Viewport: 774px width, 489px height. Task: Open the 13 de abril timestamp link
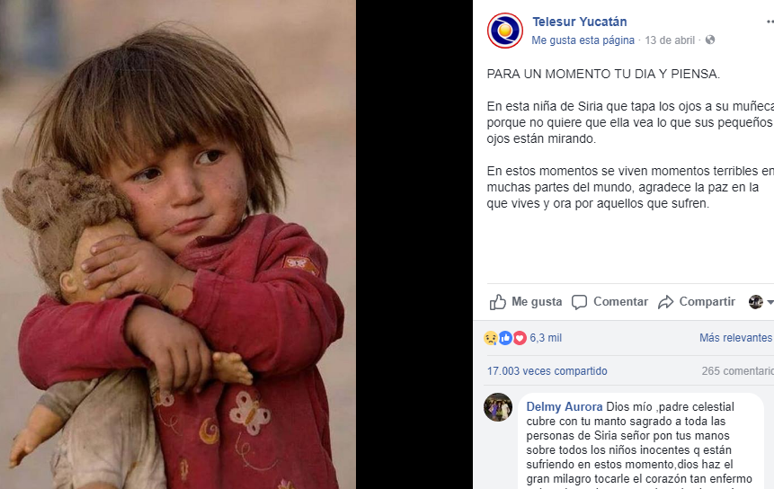click(670, 40)
